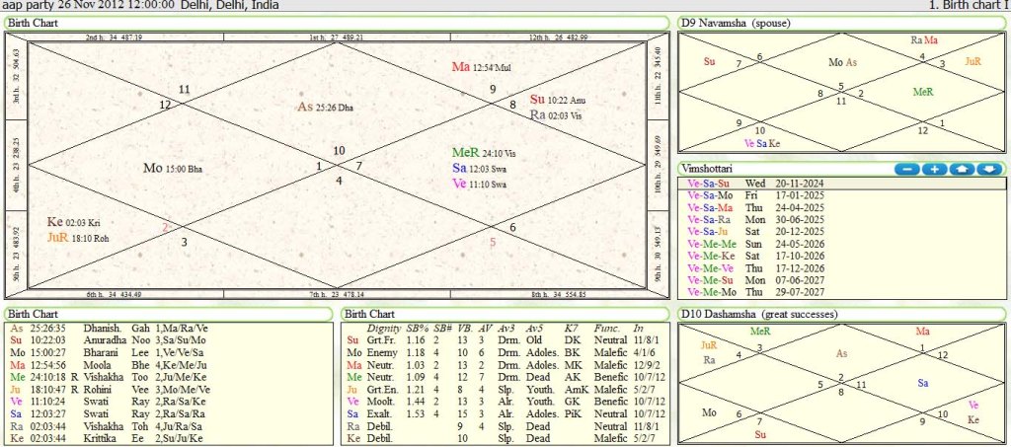The height and width of the screenshot is (447, 1011).
Task: Click Mars 'Ma 12:54 Mul' in birth chart
Action: tap(484, 66)
